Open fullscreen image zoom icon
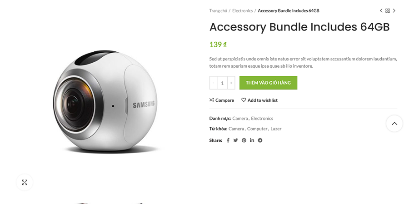 point(25,182)
